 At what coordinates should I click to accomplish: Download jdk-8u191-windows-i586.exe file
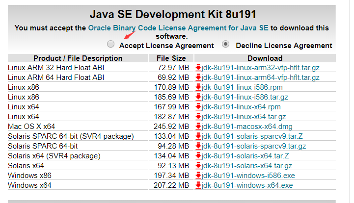[x=248, y=176]
